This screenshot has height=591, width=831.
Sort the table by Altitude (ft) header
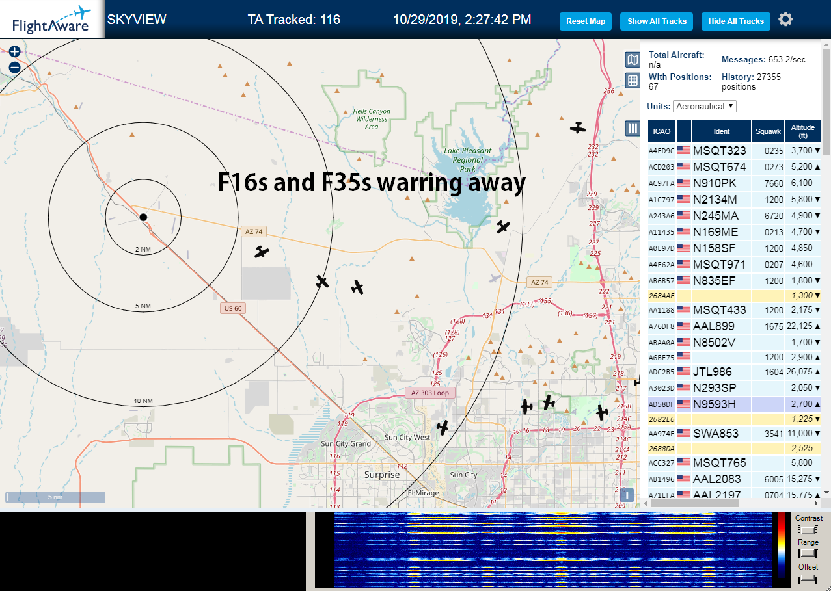point(803,131)
